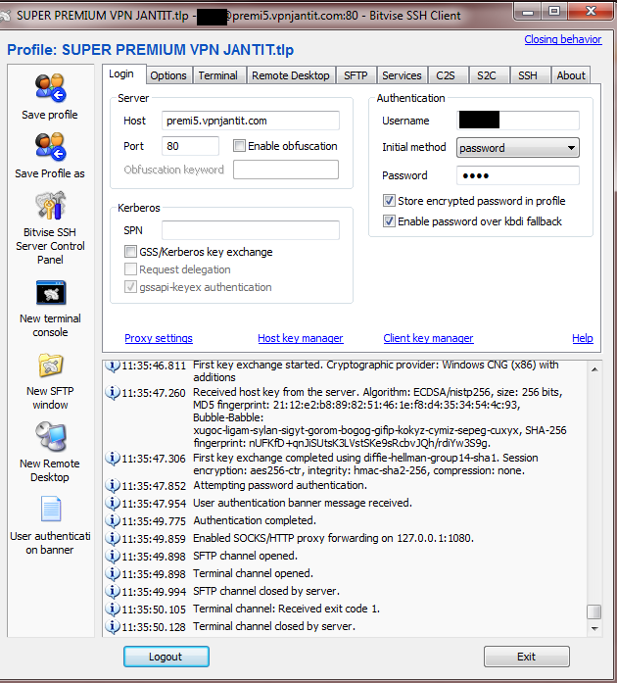Click info icon beside 'Received host key' entry

113,393
